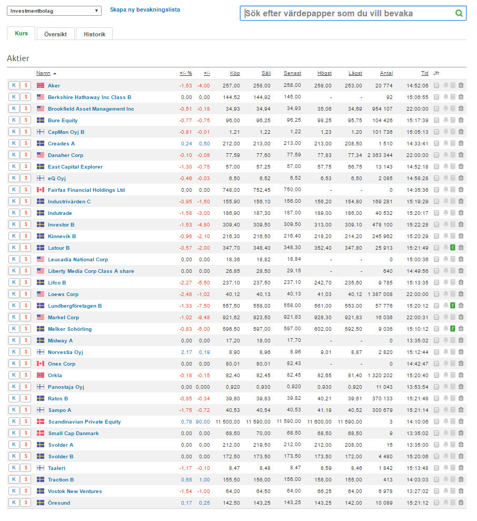
Task: Enable Jfr checkbox for Ratos B
Action: pyautogui.click(x=436, y=398)
